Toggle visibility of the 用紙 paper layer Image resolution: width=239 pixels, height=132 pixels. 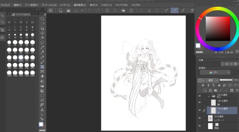point(200,126)
